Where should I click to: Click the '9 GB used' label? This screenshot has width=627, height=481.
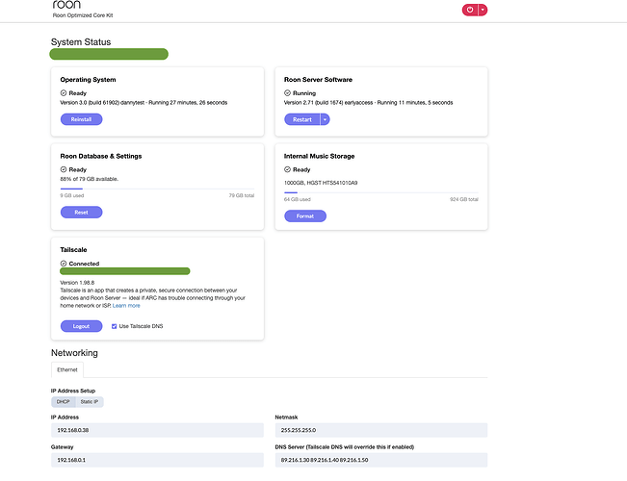[x=72, y=195]
